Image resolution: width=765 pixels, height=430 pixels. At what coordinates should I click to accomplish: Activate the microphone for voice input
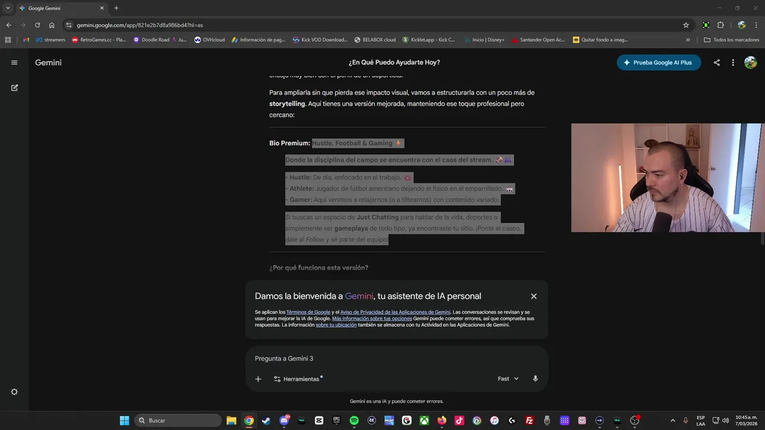pyautogui.click(x=535, y=379)
